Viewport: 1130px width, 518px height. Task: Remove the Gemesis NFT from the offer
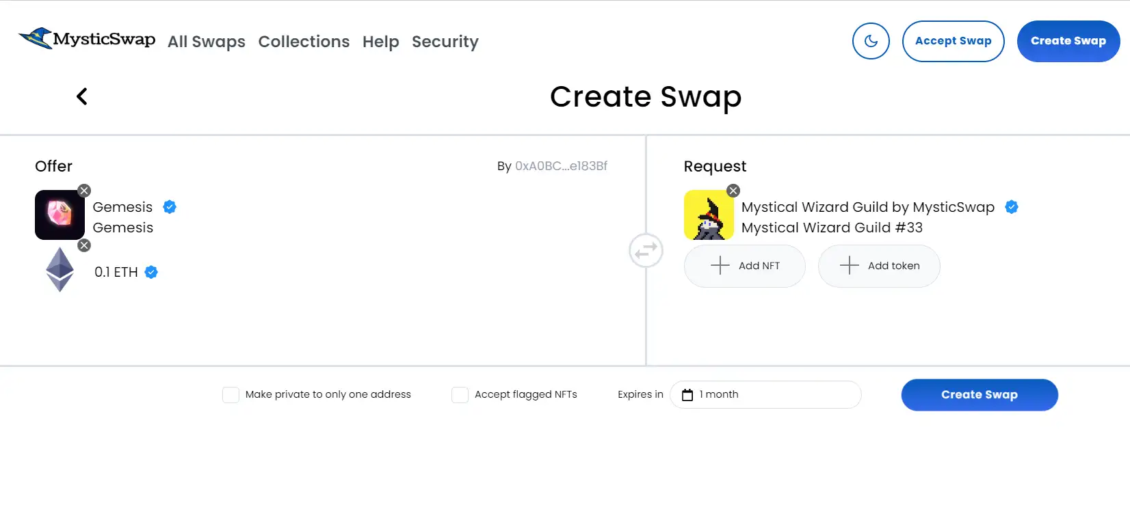point(84,191)
